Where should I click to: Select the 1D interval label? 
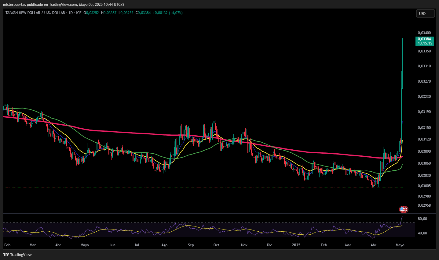(x=71, y=13)
